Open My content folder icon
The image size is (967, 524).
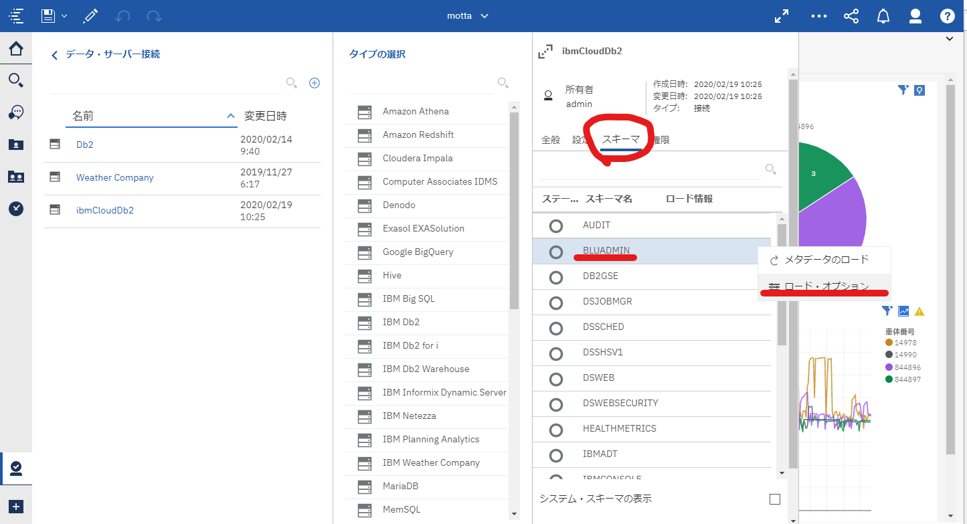pyautogui.click(x=16, y=145)
